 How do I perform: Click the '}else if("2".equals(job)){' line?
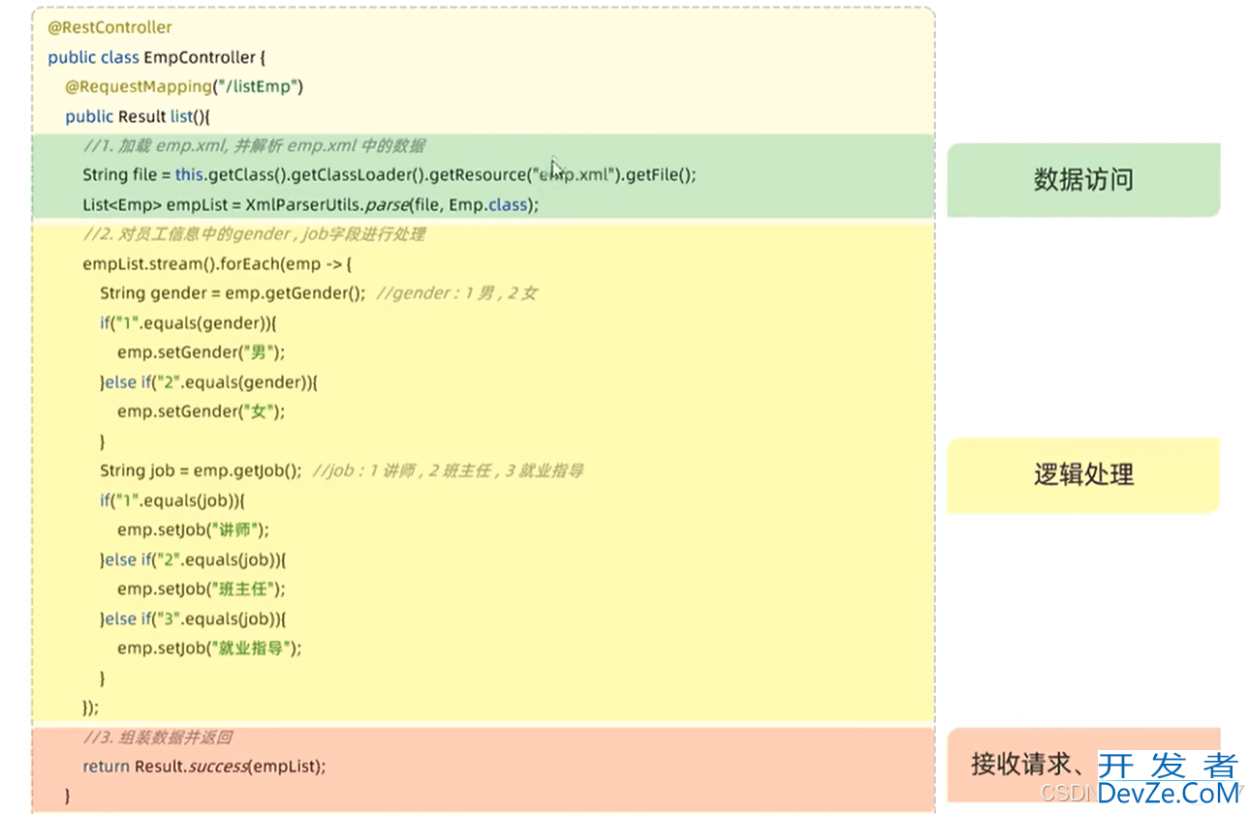[193, 559]
